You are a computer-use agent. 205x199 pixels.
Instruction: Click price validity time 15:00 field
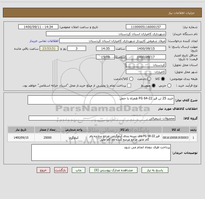pyautogui.click(x=105, y=57)
